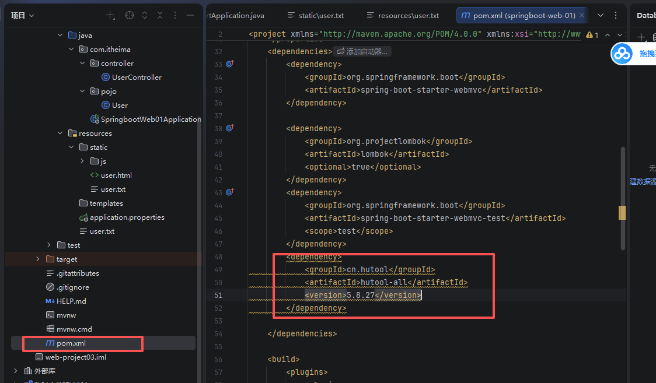Collapse the java folder

60,35
